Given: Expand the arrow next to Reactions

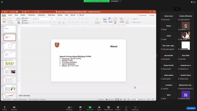Looking at the screenshot, I should [x=121, y=107].
